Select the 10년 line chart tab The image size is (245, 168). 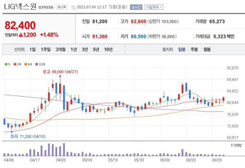click(x=108, y=49)
